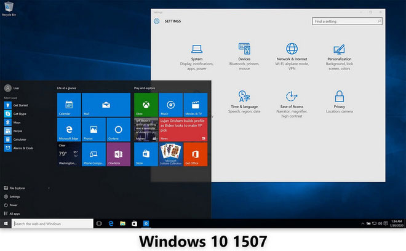
Task: Open Privacy settings category
Action: (339, 102)
